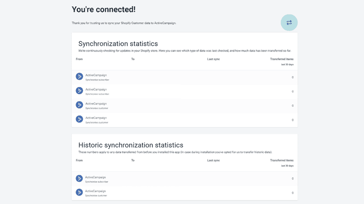This screenshot has width=364, height=204.
Task: Click Last sync header in Synchronization statistics
Action: [x=213, y=59]
